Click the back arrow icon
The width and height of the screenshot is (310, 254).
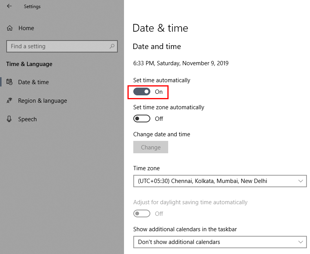(x=9, y=6)
